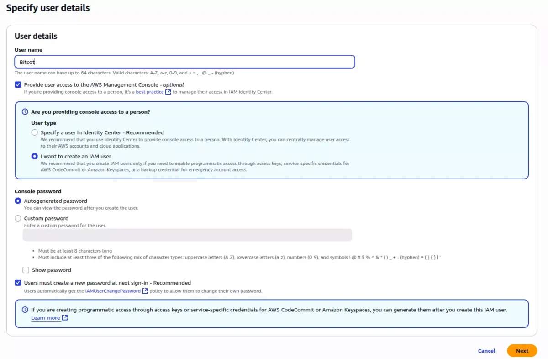Open the IAMUserChangePassword policy link
The image size is (548, 359).
click(113, 291)
